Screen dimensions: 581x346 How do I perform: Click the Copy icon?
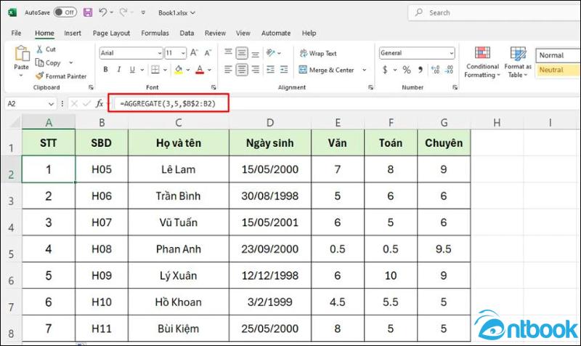point(39,63)
